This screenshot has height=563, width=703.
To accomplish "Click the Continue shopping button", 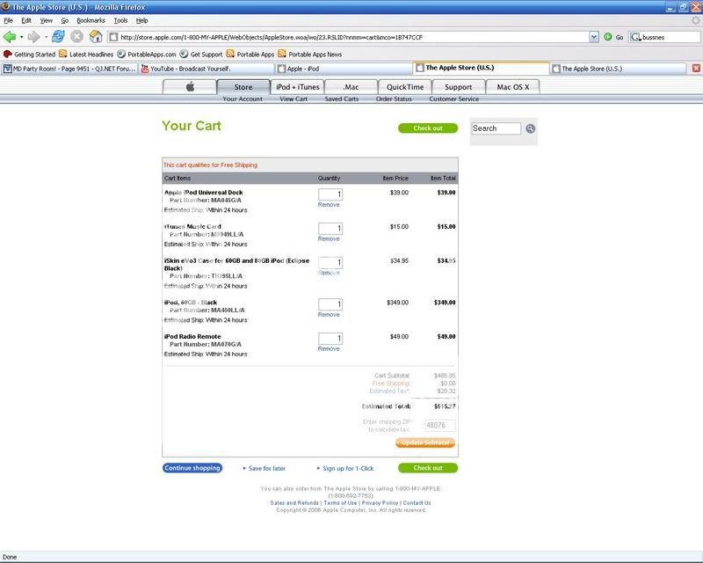I will click(x=192, y=468).
